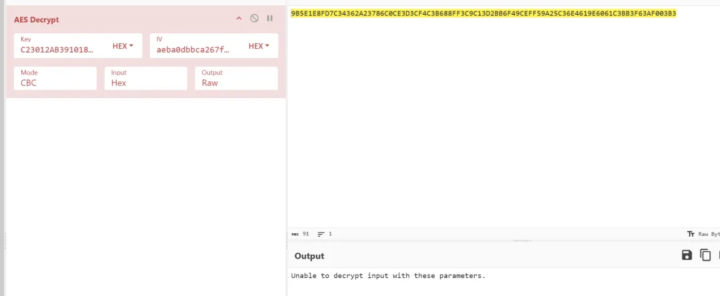Collapse the AES Decrypt operation
The height and width of the screenshot is (296, 720).
(x=239, y=19)
